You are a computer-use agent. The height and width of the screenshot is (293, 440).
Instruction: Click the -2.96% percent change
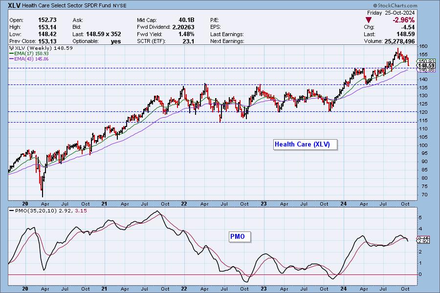point(403,20)
